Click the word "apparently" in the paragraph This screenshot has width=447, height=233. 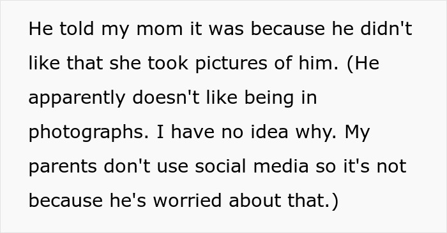click(x=77, y=98)
